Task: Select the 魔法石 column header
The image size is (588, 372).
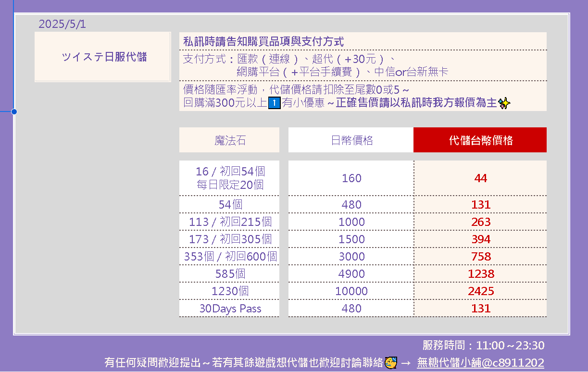Action: (229, 140)
